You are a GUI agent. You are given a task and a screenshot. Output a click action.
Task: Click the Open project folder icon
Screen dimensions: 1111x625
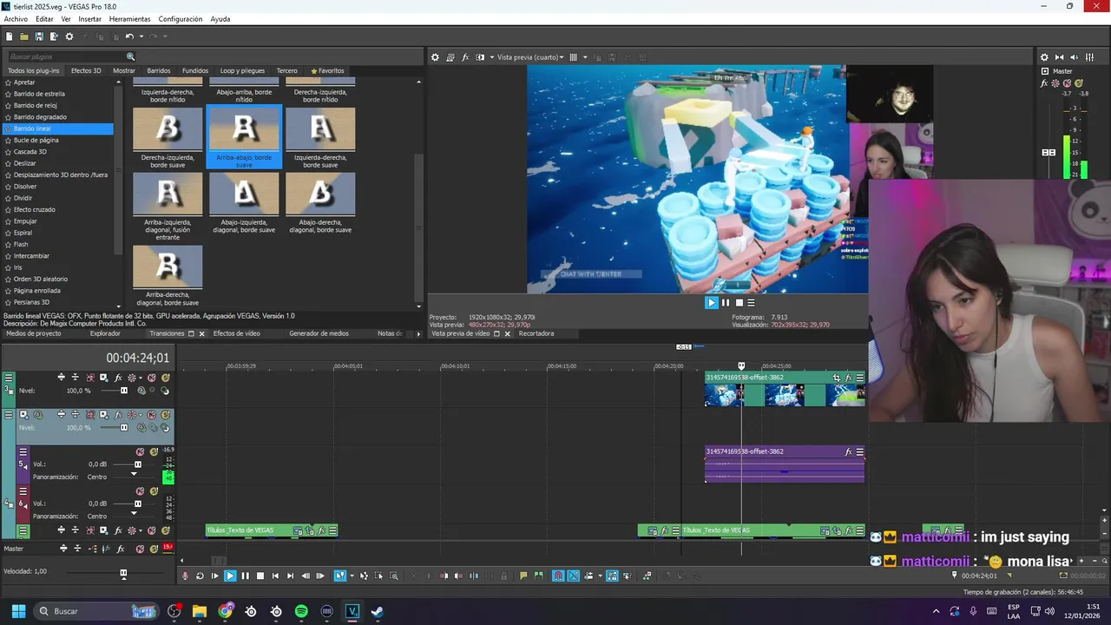pos(24,36)
